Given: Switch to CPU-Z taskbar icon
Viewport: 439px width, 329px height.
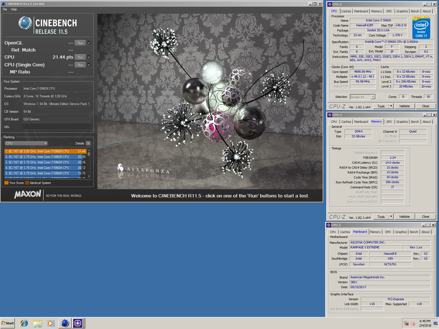Looking at the screenshot, I should (78, 323).
